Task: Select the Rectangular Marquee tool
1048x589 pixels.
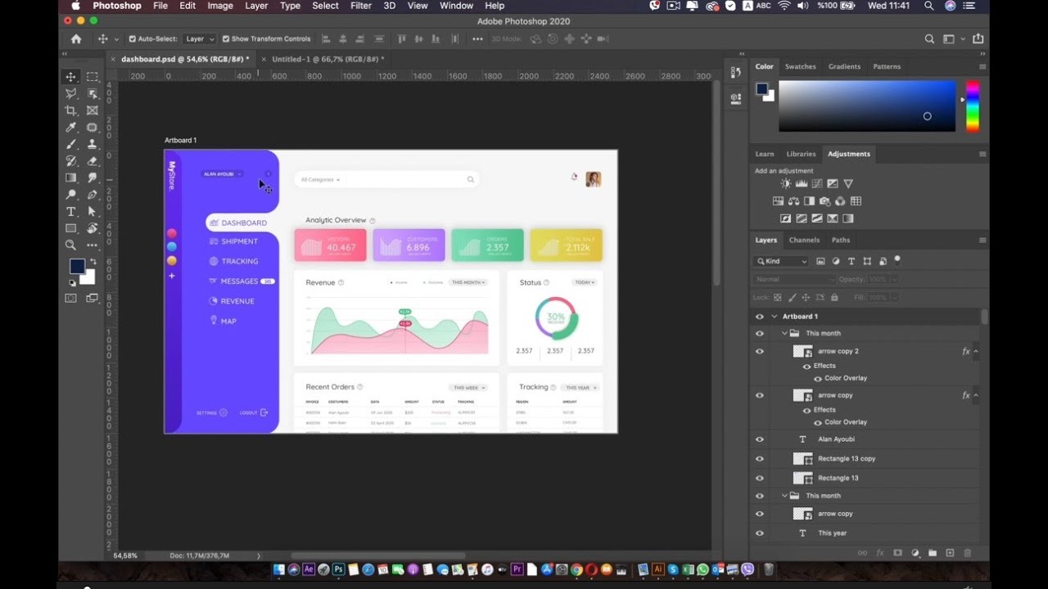Action: click(93, 77)
